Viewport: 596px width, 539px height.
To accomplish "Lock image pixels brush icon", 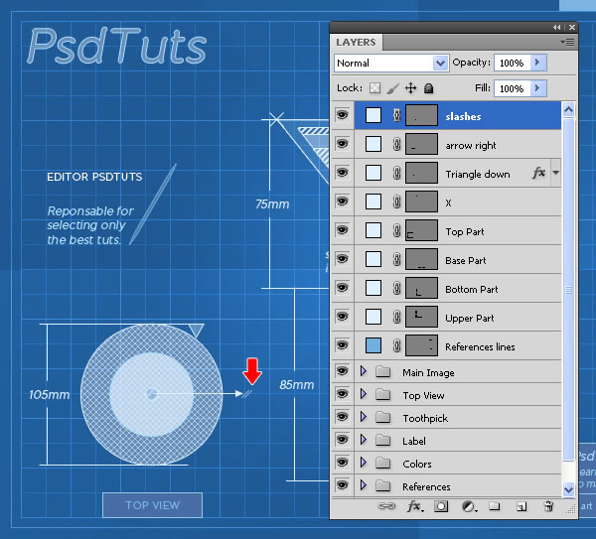I will 393,88.
